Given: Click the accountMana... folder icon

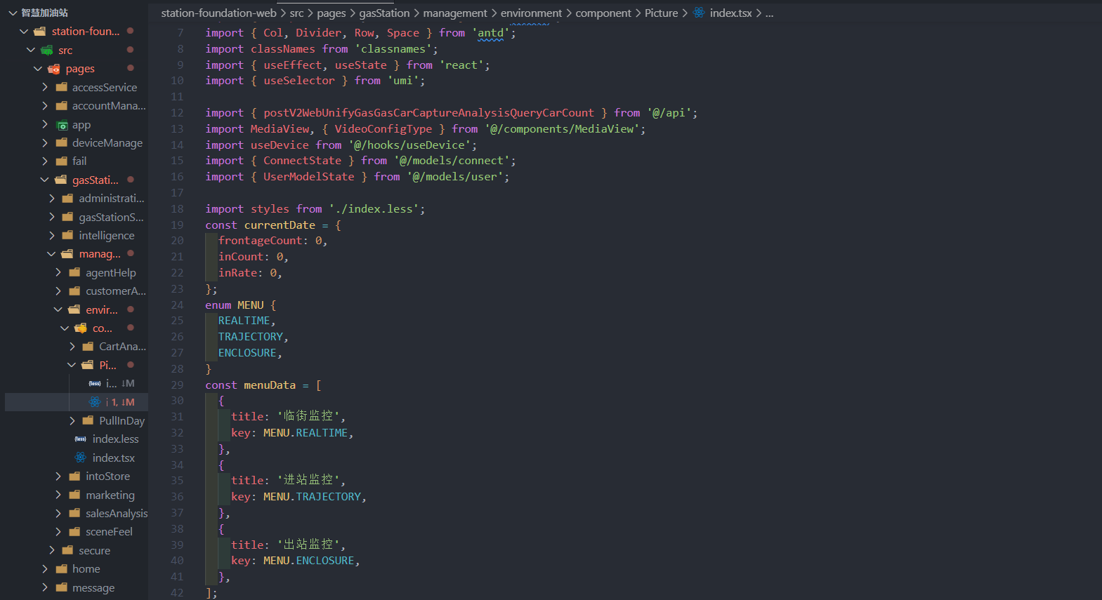Looking at the screenshot, I should click(x=62, y=106).
